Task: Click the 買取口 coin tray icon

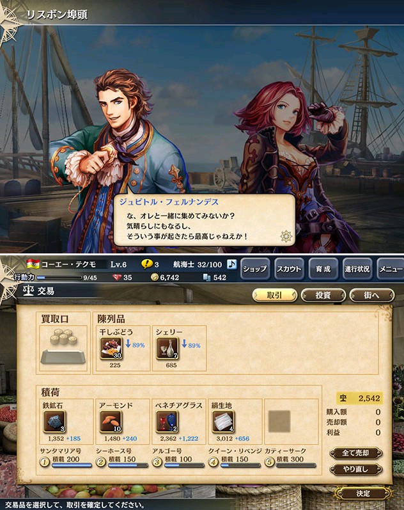Action: [x=63, y=347]
